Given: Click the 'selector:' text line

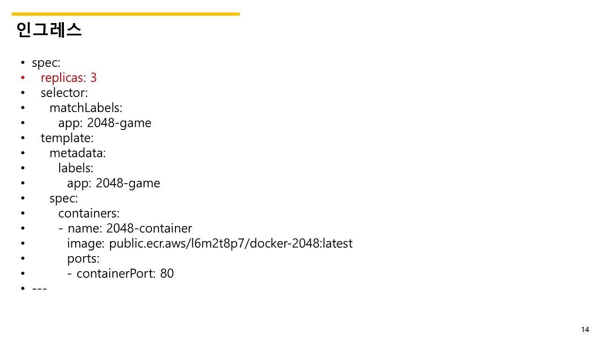Looking at the screenshot, I should [64, 93].
